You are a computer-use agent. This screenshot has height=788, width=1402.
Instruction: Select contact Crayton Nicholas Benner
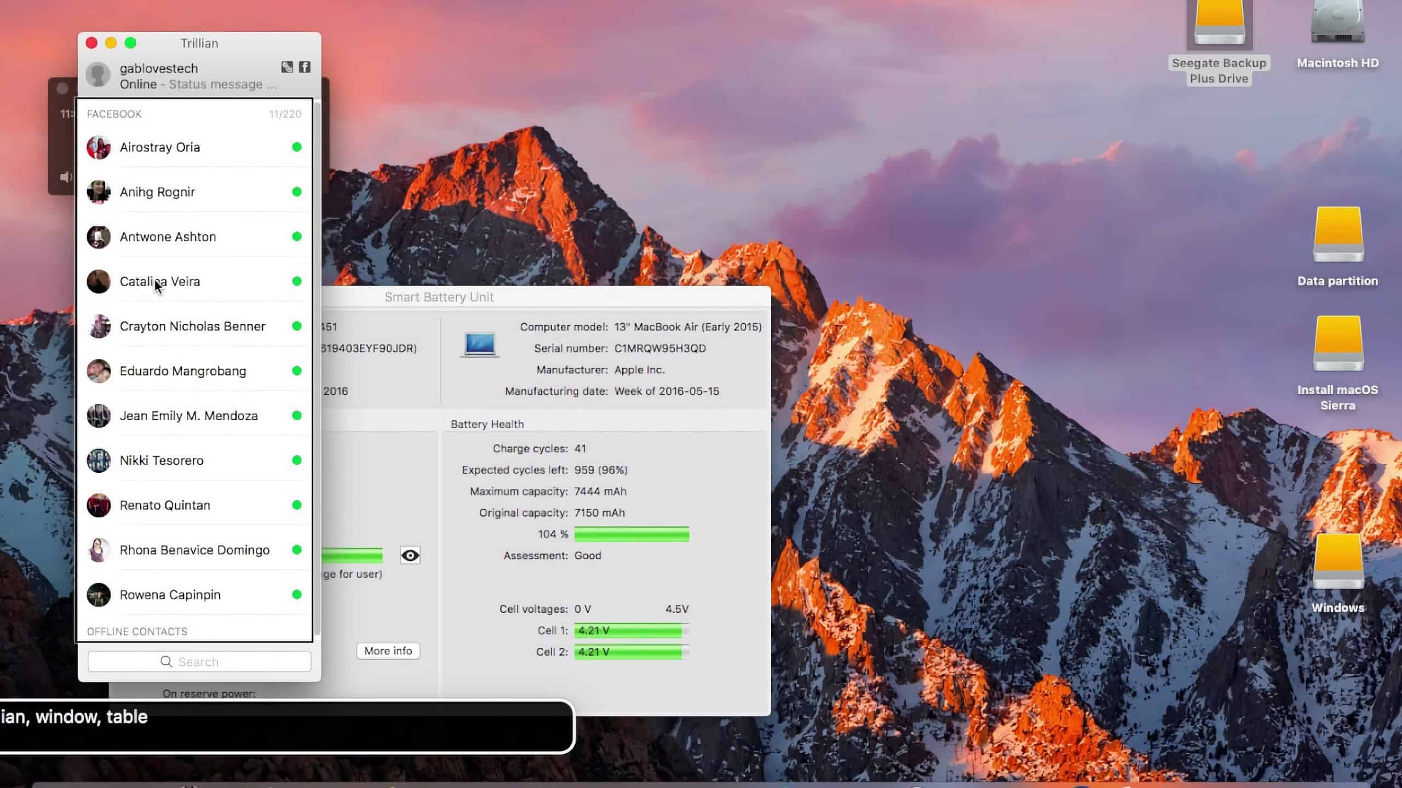pyautogui.click(x=194, y=326)
